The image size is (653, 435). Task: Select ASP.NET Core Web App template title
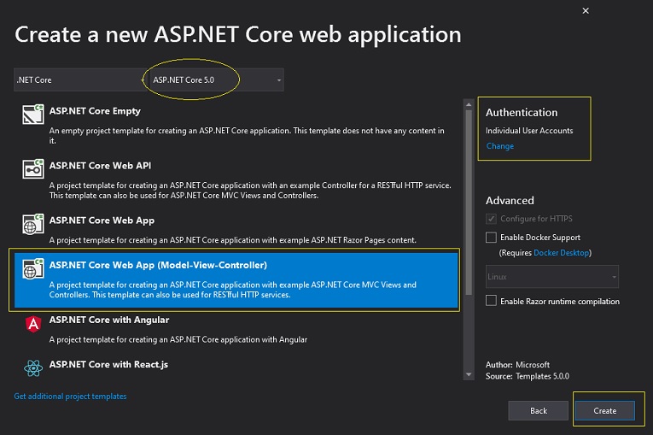pos(102,220)
